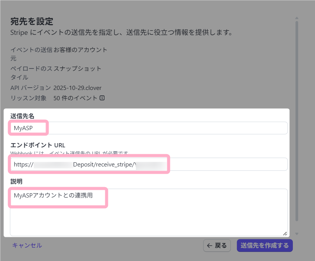Create the destination with 送信先を作成する button
The width and height of the screenshot is (315, 261).
(x=264, y=246)
